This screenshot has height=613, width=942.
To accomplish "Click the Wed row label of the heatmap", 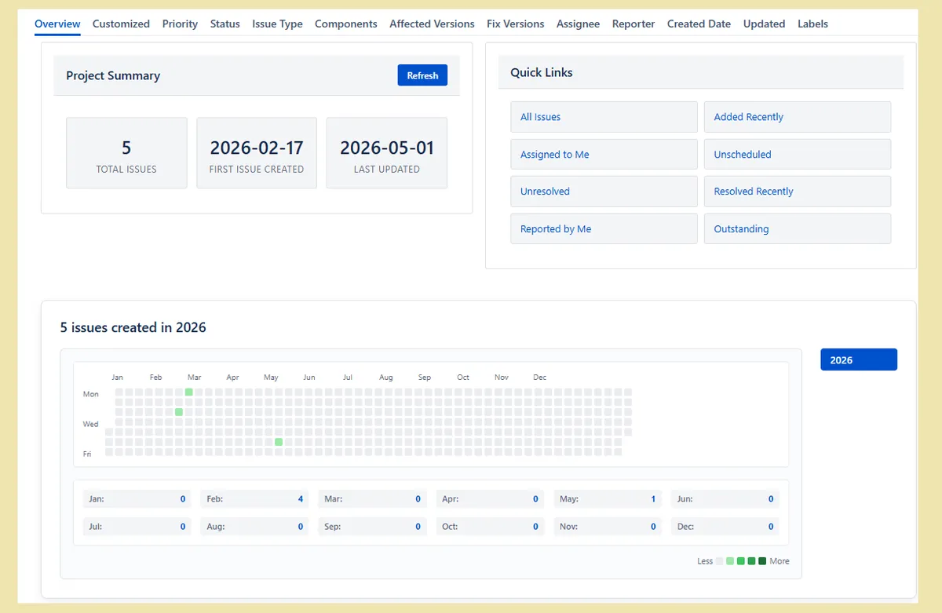I will tap(91, 424).
